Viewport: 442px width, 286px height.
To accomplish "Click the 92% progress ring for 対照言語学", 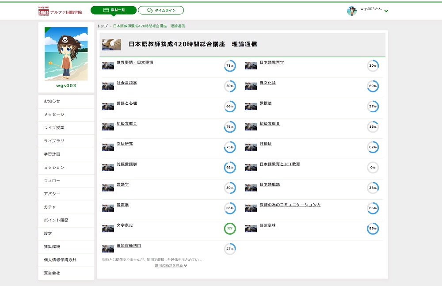I will pyautogui.click(x=230, y=168).
